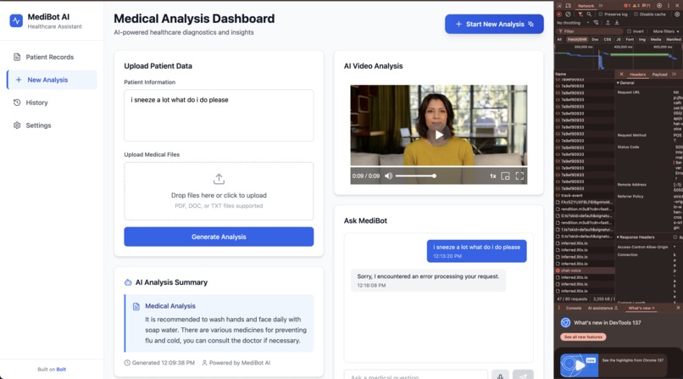Open the DevTools three-dot customize menu
Viewport: 683px width, 379px height.
coord(669,6)
